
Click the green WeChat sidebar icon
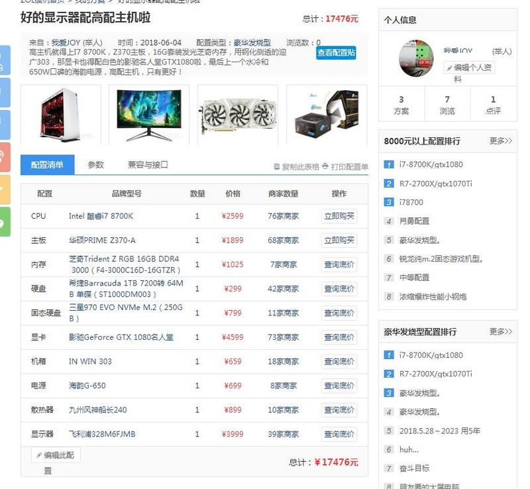(5, 222)
